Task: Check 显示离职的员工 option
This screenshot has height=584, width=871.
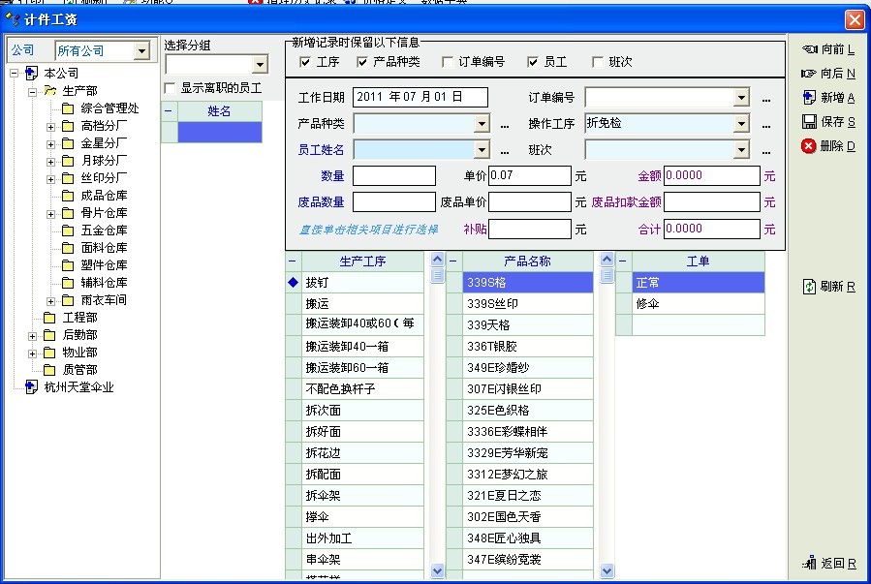Action: coord(171,88)
